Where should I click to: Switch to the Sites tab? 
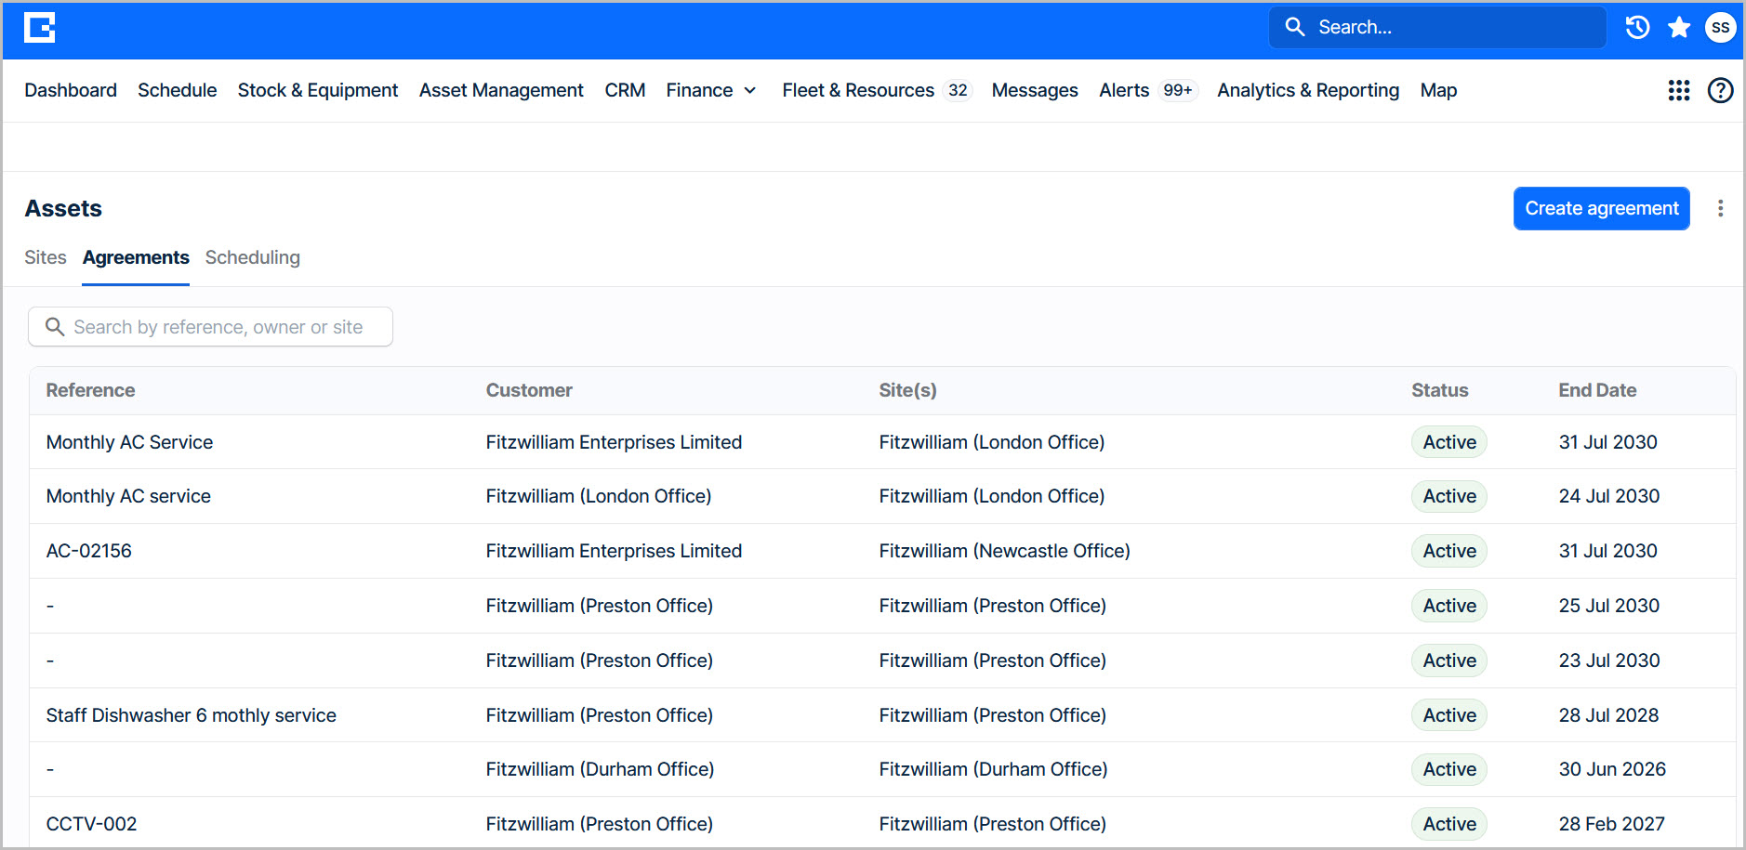tap(46, 257)
